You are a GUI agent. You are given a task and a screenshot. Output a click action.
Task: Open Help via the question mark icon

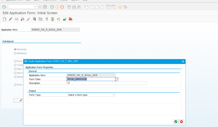(x=120, y=7)
